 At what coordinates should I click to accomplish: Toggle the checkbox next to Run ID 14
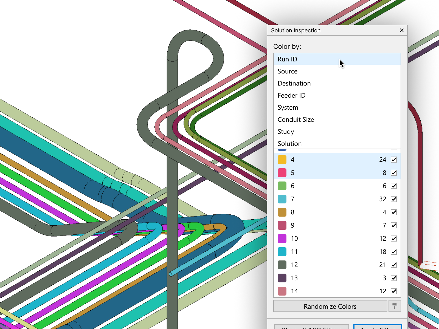394,291
